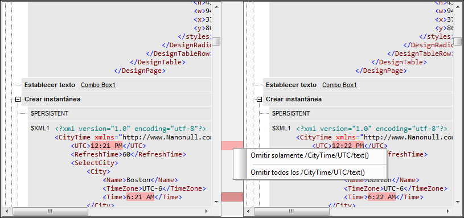
Task: Click the right pane horizontal scroll-right arrow
Action: click(x=448, y=212)
